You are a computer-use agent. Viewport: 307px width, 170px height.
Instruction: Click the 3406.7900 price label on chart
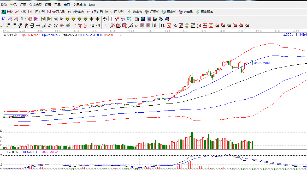tap(262, 63)
